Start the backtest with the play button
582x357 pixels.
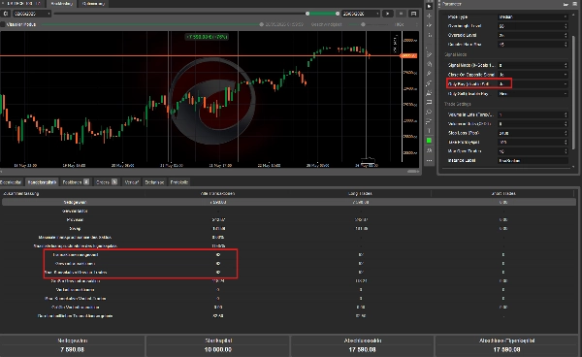[x=387, y=14]
